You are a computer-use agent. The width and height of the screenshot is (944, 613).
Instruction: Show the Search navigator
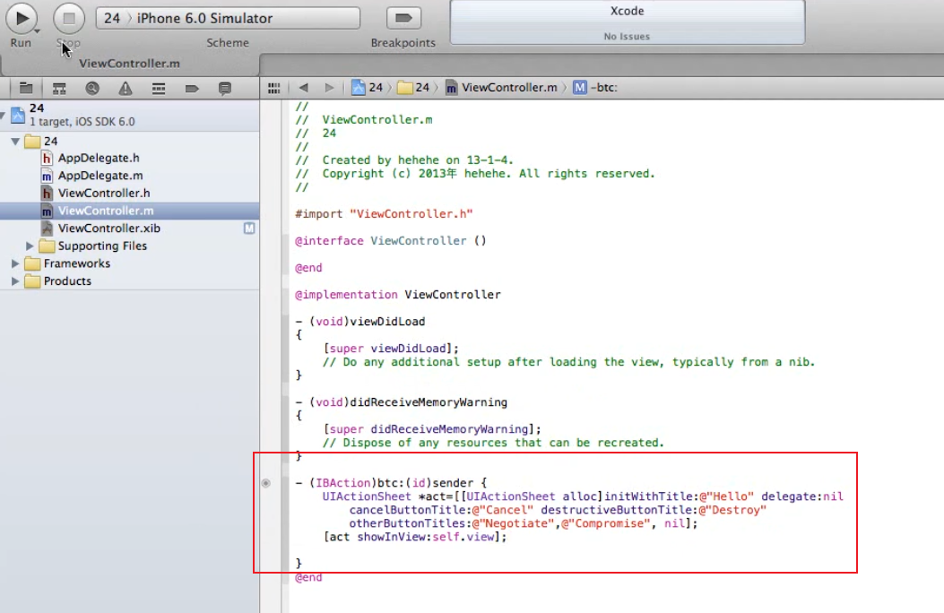coord(92,89)
